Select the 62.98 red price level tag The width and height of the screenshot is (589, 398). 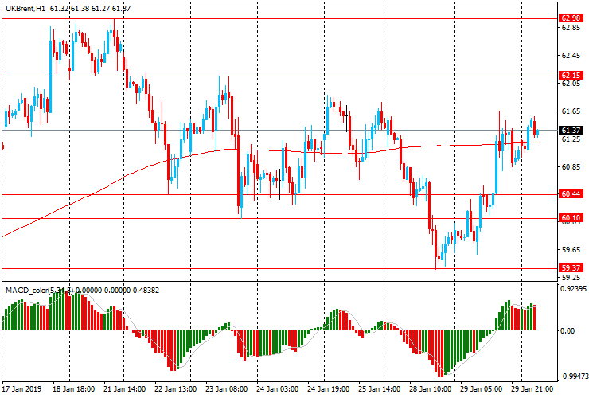570,18
